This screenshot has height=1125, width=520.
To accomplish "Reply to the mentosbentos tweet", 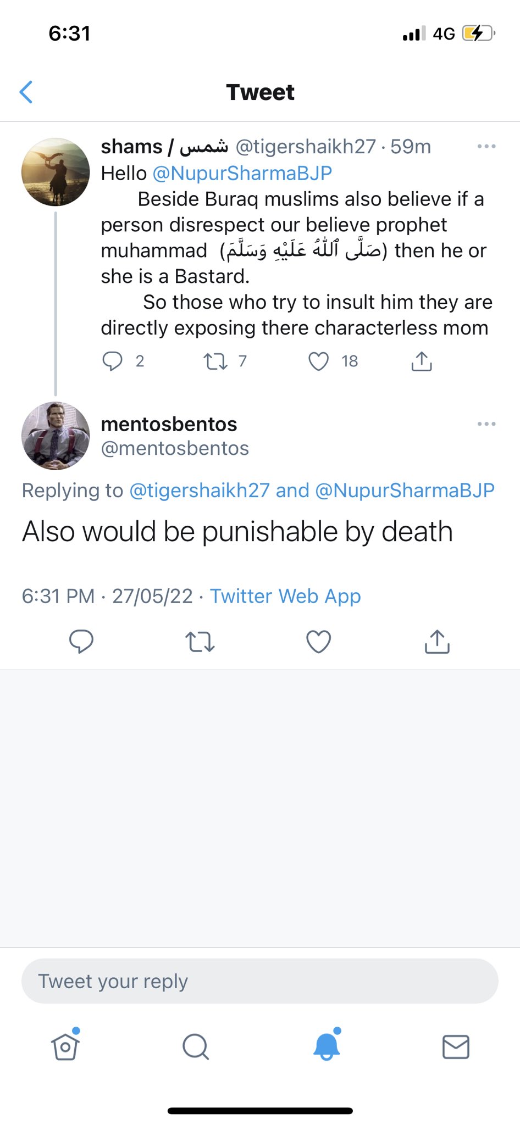I will point(81,641).
